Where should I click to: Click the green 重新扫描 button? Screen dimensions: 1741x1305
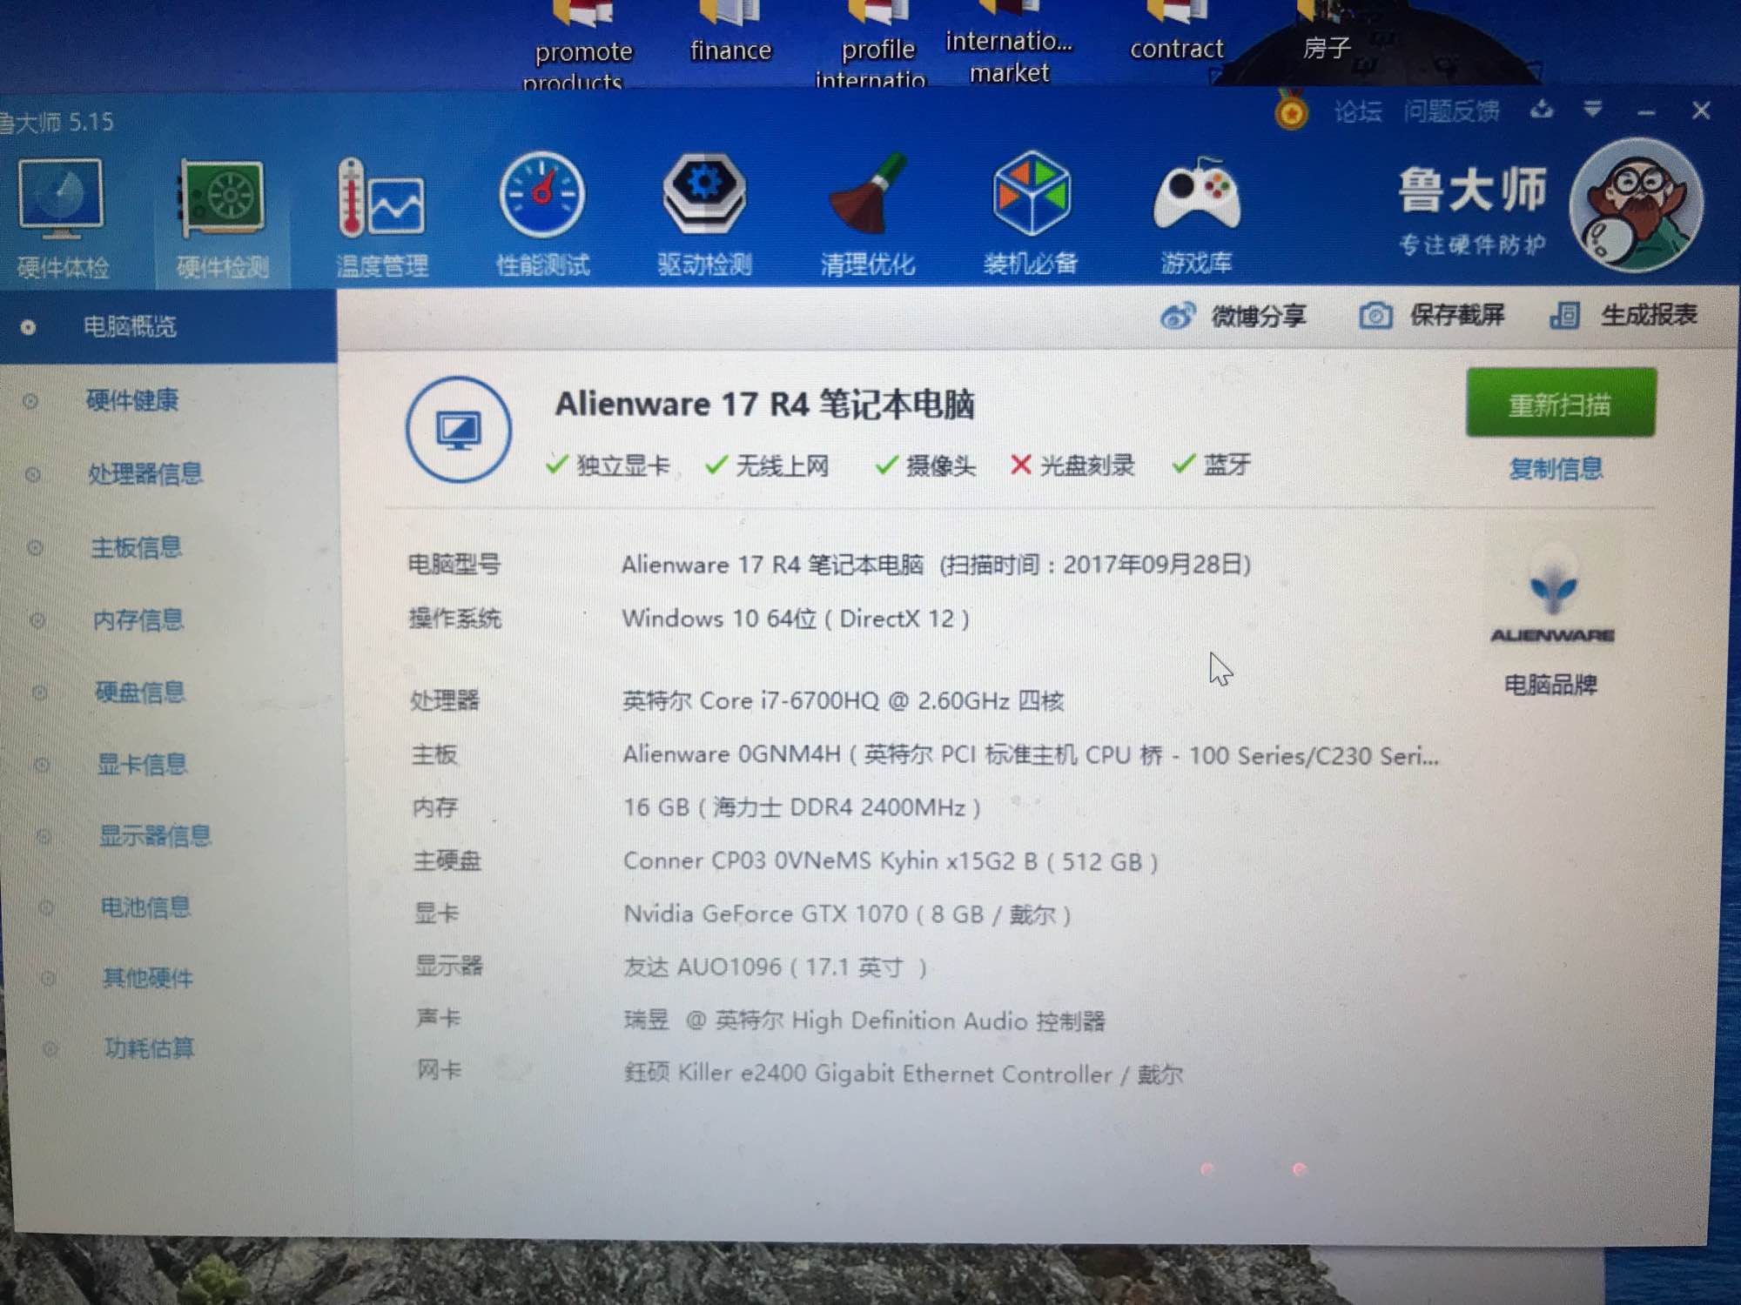(x=1560, y=404)
